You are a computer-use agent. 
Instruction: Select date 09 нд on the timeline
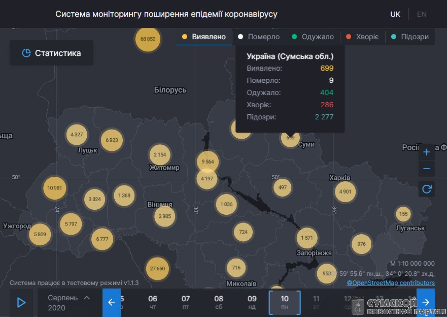point(252,302)
